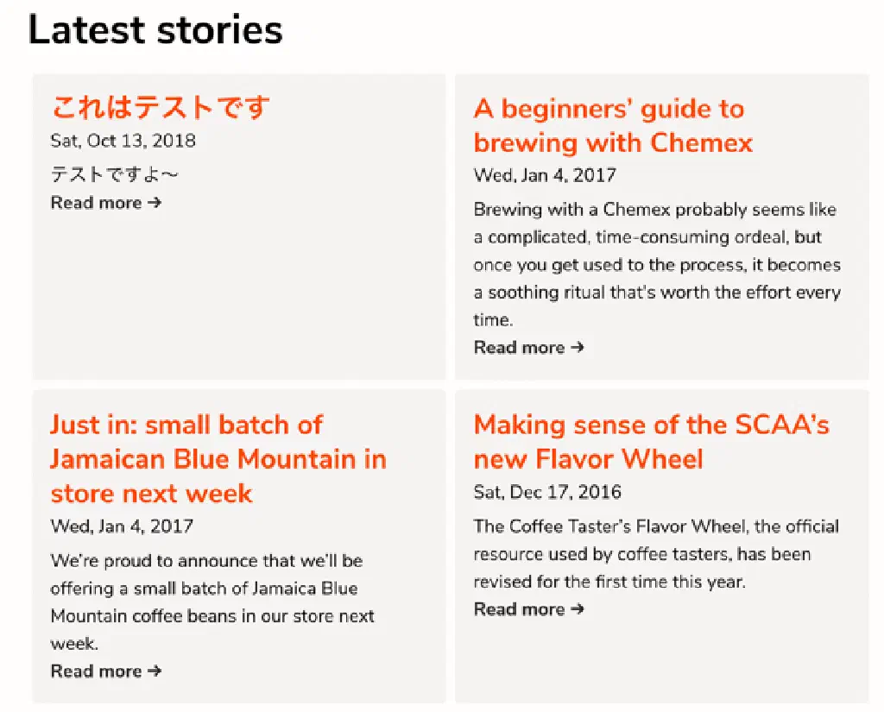Click the Chemex brewing excerpt paragraph

coord(656,264)
